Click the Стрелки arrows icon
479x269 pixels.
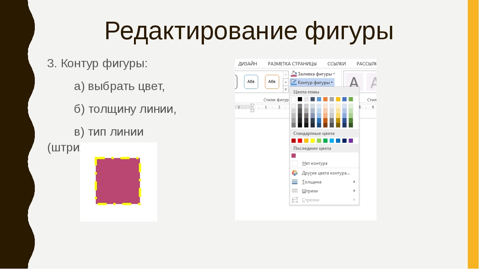tap(295, 200)
